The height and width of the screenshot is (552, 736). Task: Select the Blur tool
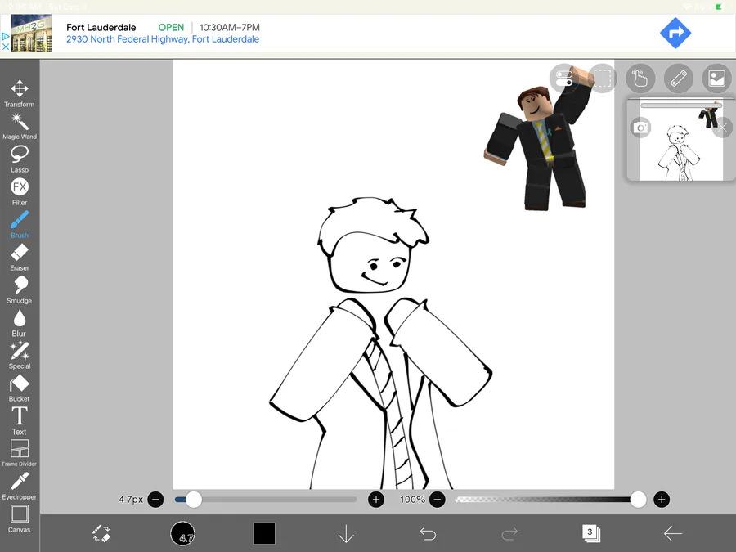point(20,323)
